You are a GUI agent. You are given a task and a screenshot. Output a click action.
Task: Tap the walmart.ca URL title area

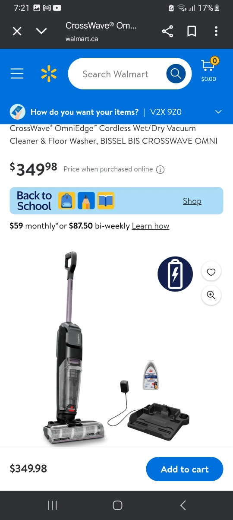pyautogui.click(x=101, y=32)
